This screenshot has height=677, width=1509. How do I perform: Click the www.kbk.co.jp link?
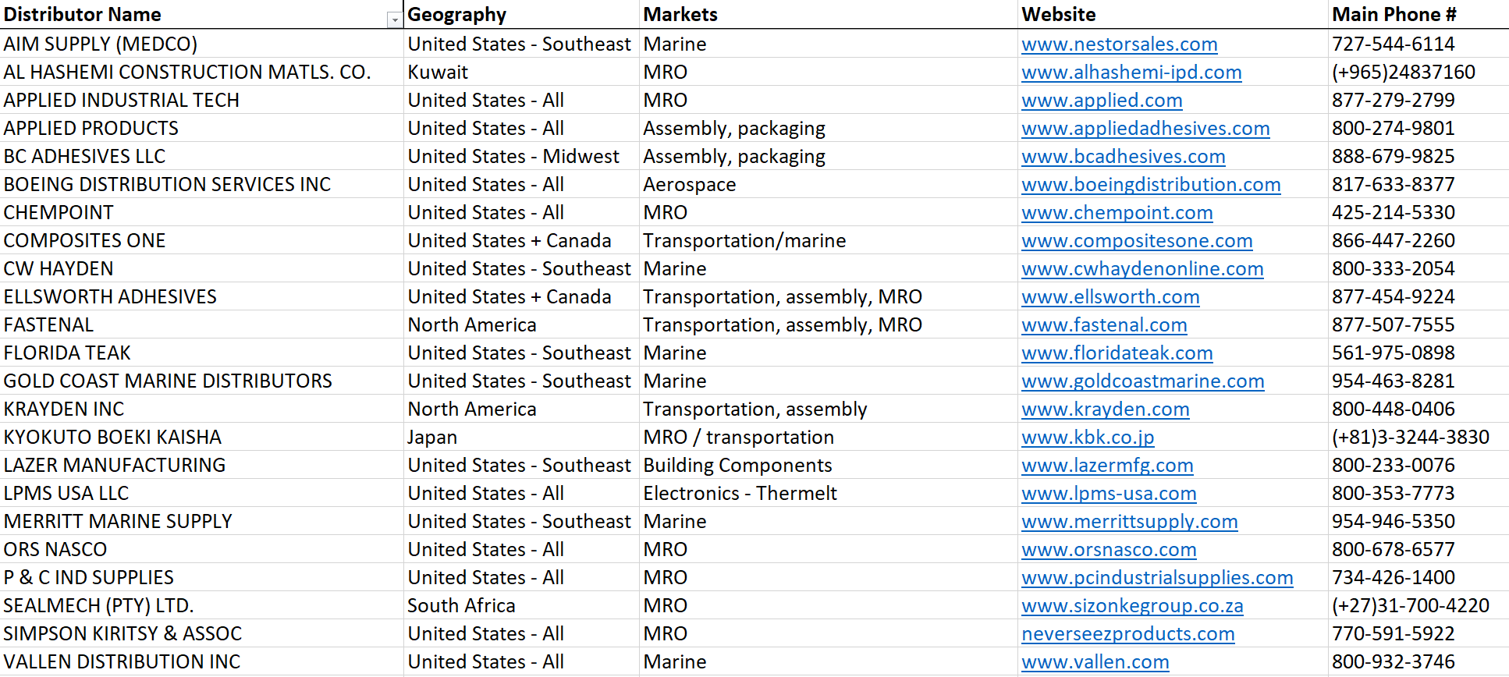coord(1087,438)
